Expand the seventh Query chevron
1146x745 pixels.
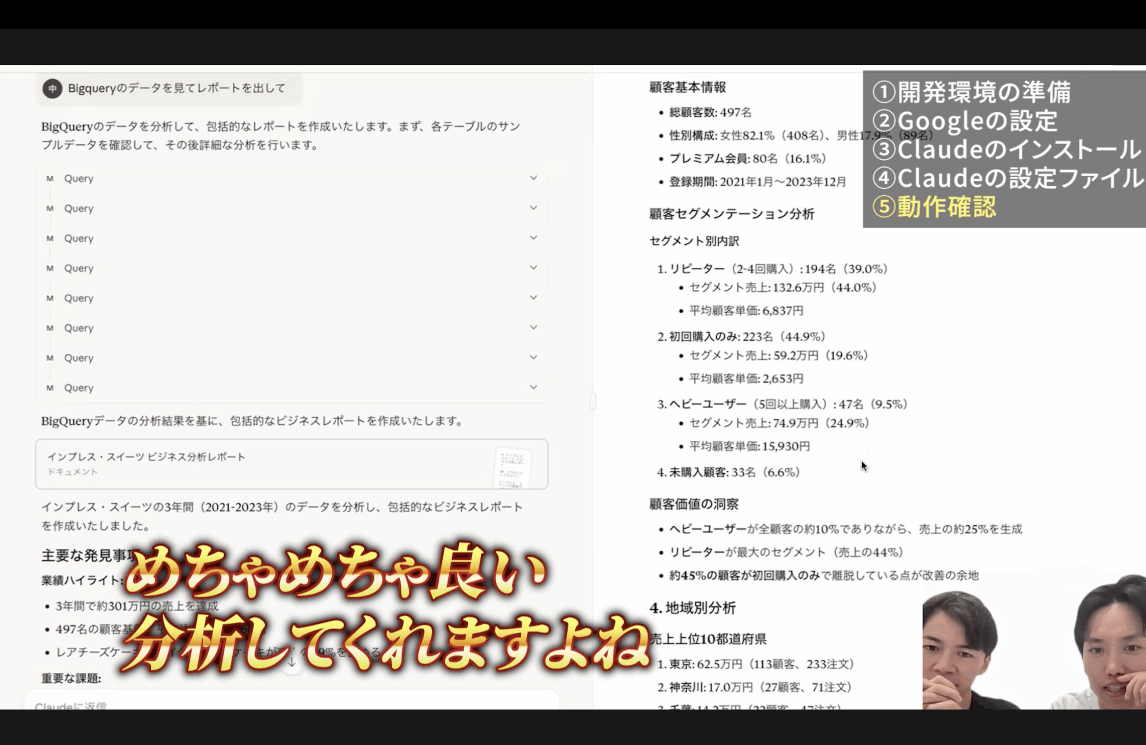pos(533,357)
